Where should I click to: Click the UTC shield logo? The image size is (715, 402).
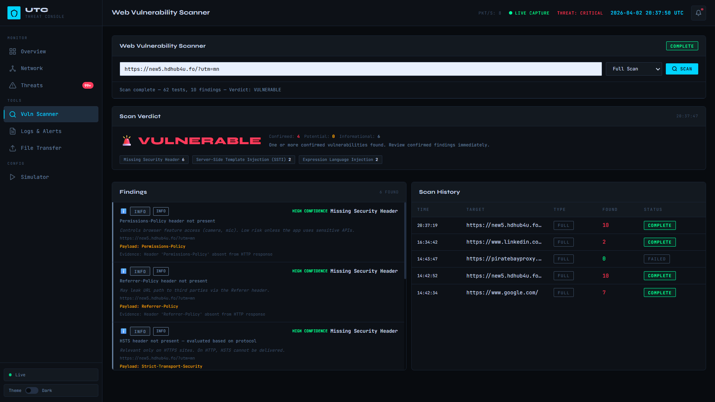click(x=14, y=13)
